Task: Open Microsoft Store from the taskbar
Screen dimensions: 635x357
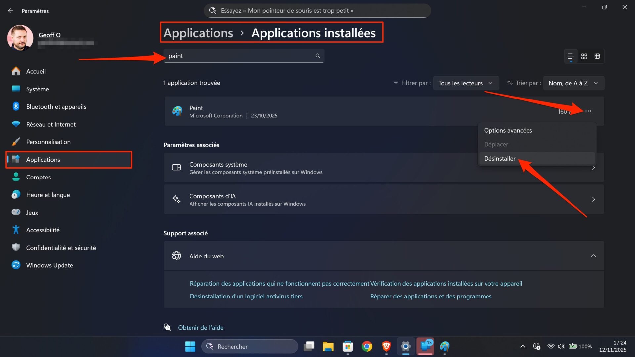Action: pos(348,346)
